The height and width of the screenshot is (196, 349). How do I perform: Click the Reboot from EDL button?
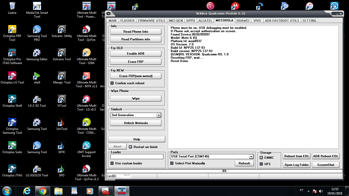tap(297, 156)
